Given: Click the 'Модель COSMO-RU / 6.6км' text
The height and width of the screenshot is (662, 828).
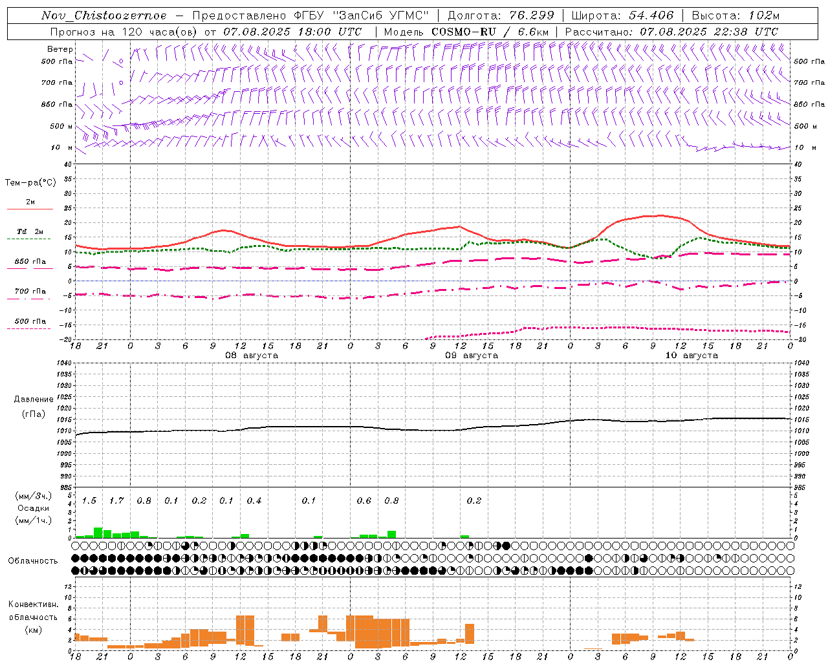Looking at the screenshot, I should click(x=466, y=32).
